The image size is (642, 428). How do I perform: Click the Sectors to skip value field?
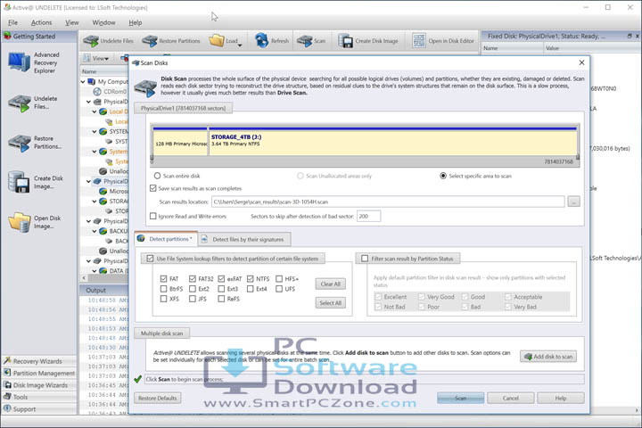pyautogui.click(x=368, y=216)
